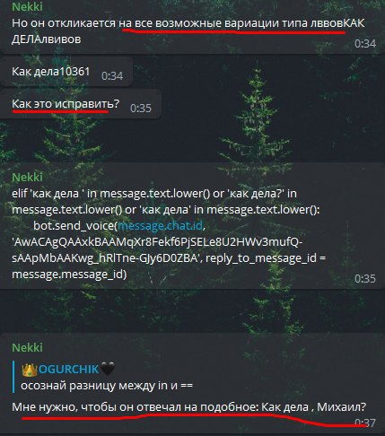
Task: Select the 'Как это исправить?' message
Action: tap(66, 104)
